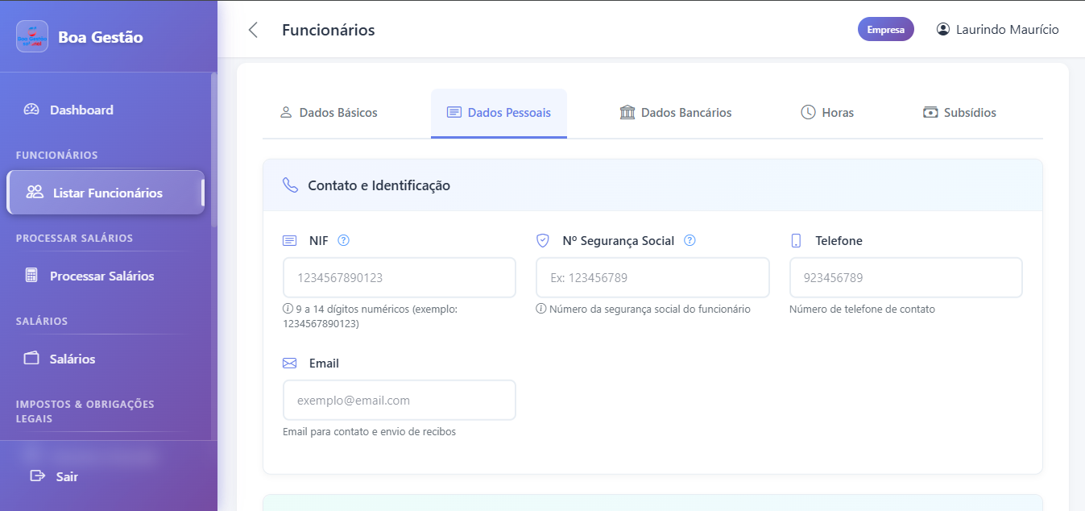This screenshot has height=511, width=1085.
Task: Switch to the Dados Básicos tab
Action: [x=328, y=113]
